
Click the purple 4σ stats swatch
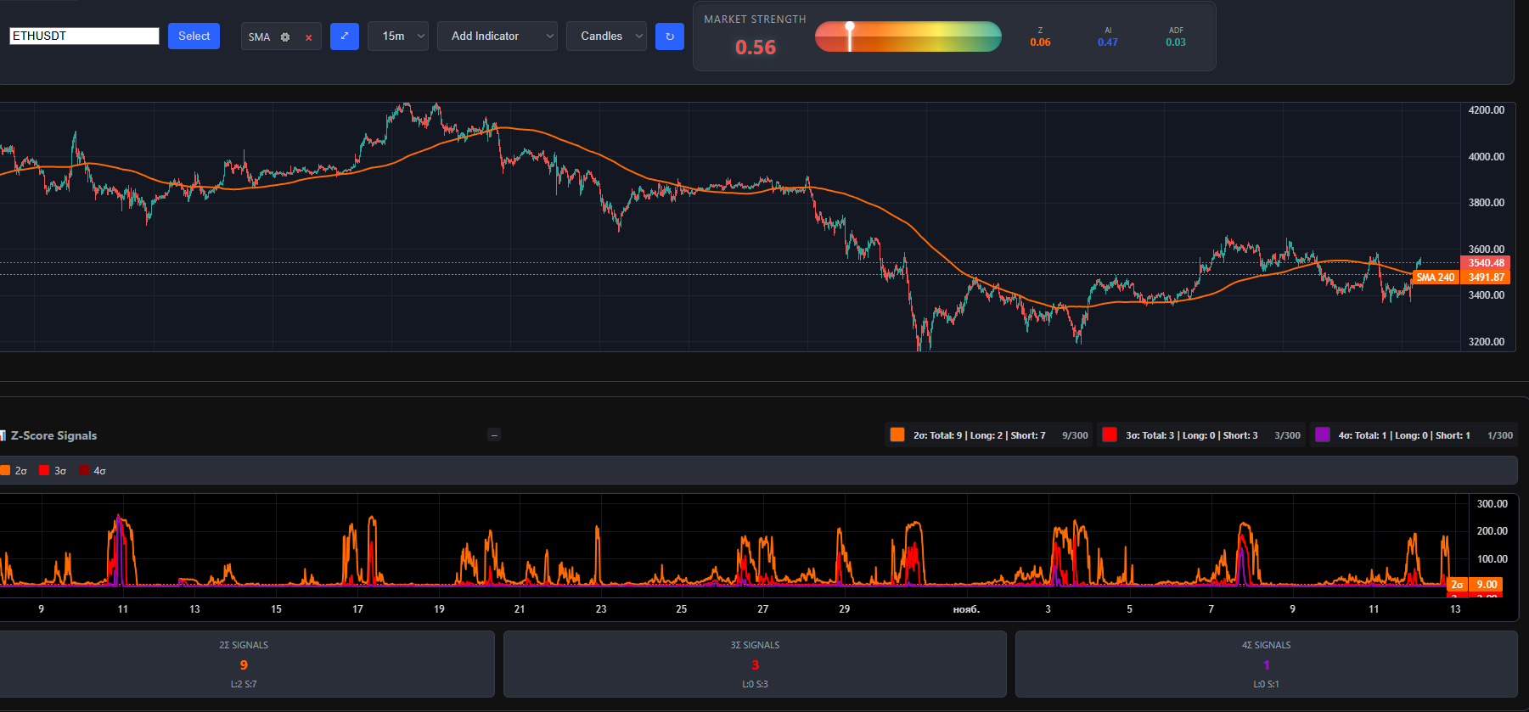point(1322,434)
